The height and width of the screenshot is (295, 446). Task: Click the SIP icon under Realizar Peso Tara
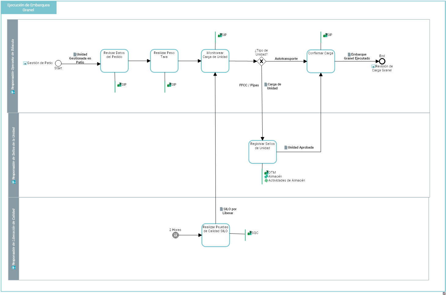point(169,85)
